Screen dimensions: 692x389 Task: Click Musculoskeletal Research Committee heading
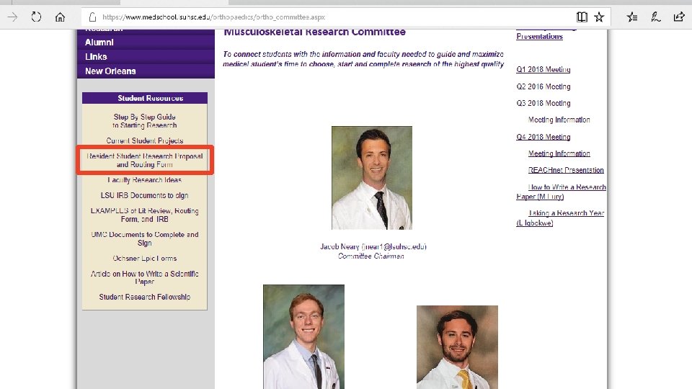315,32
